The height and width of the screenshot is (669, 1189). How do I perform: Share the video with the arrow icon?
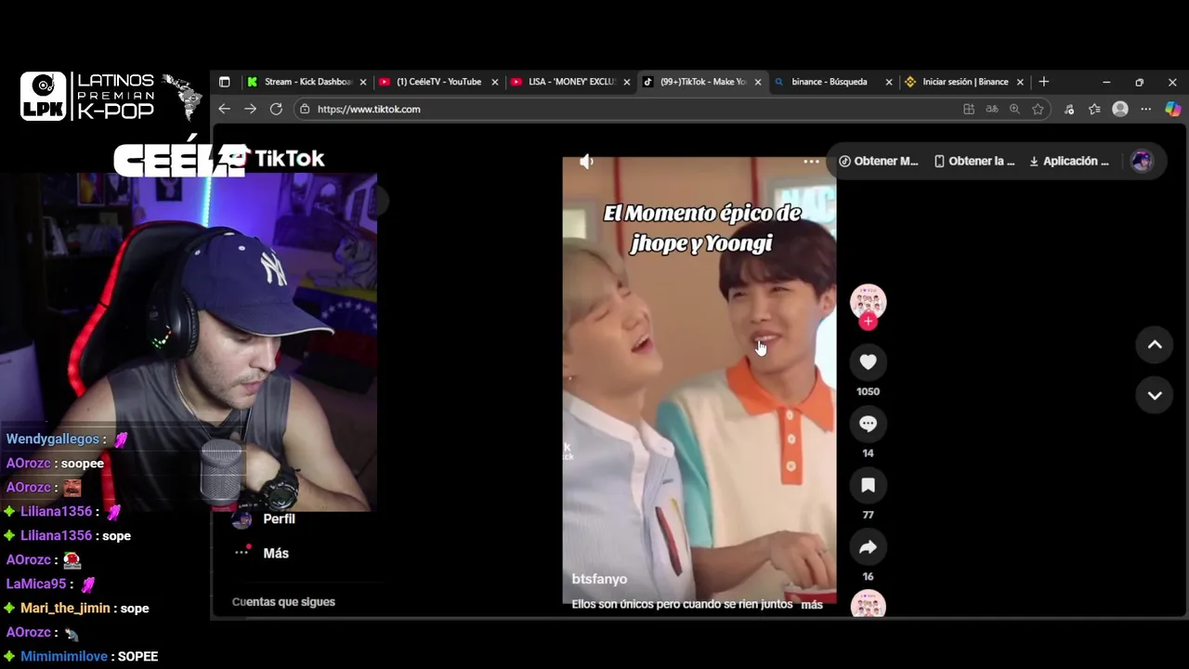click(x=868, y=547)
